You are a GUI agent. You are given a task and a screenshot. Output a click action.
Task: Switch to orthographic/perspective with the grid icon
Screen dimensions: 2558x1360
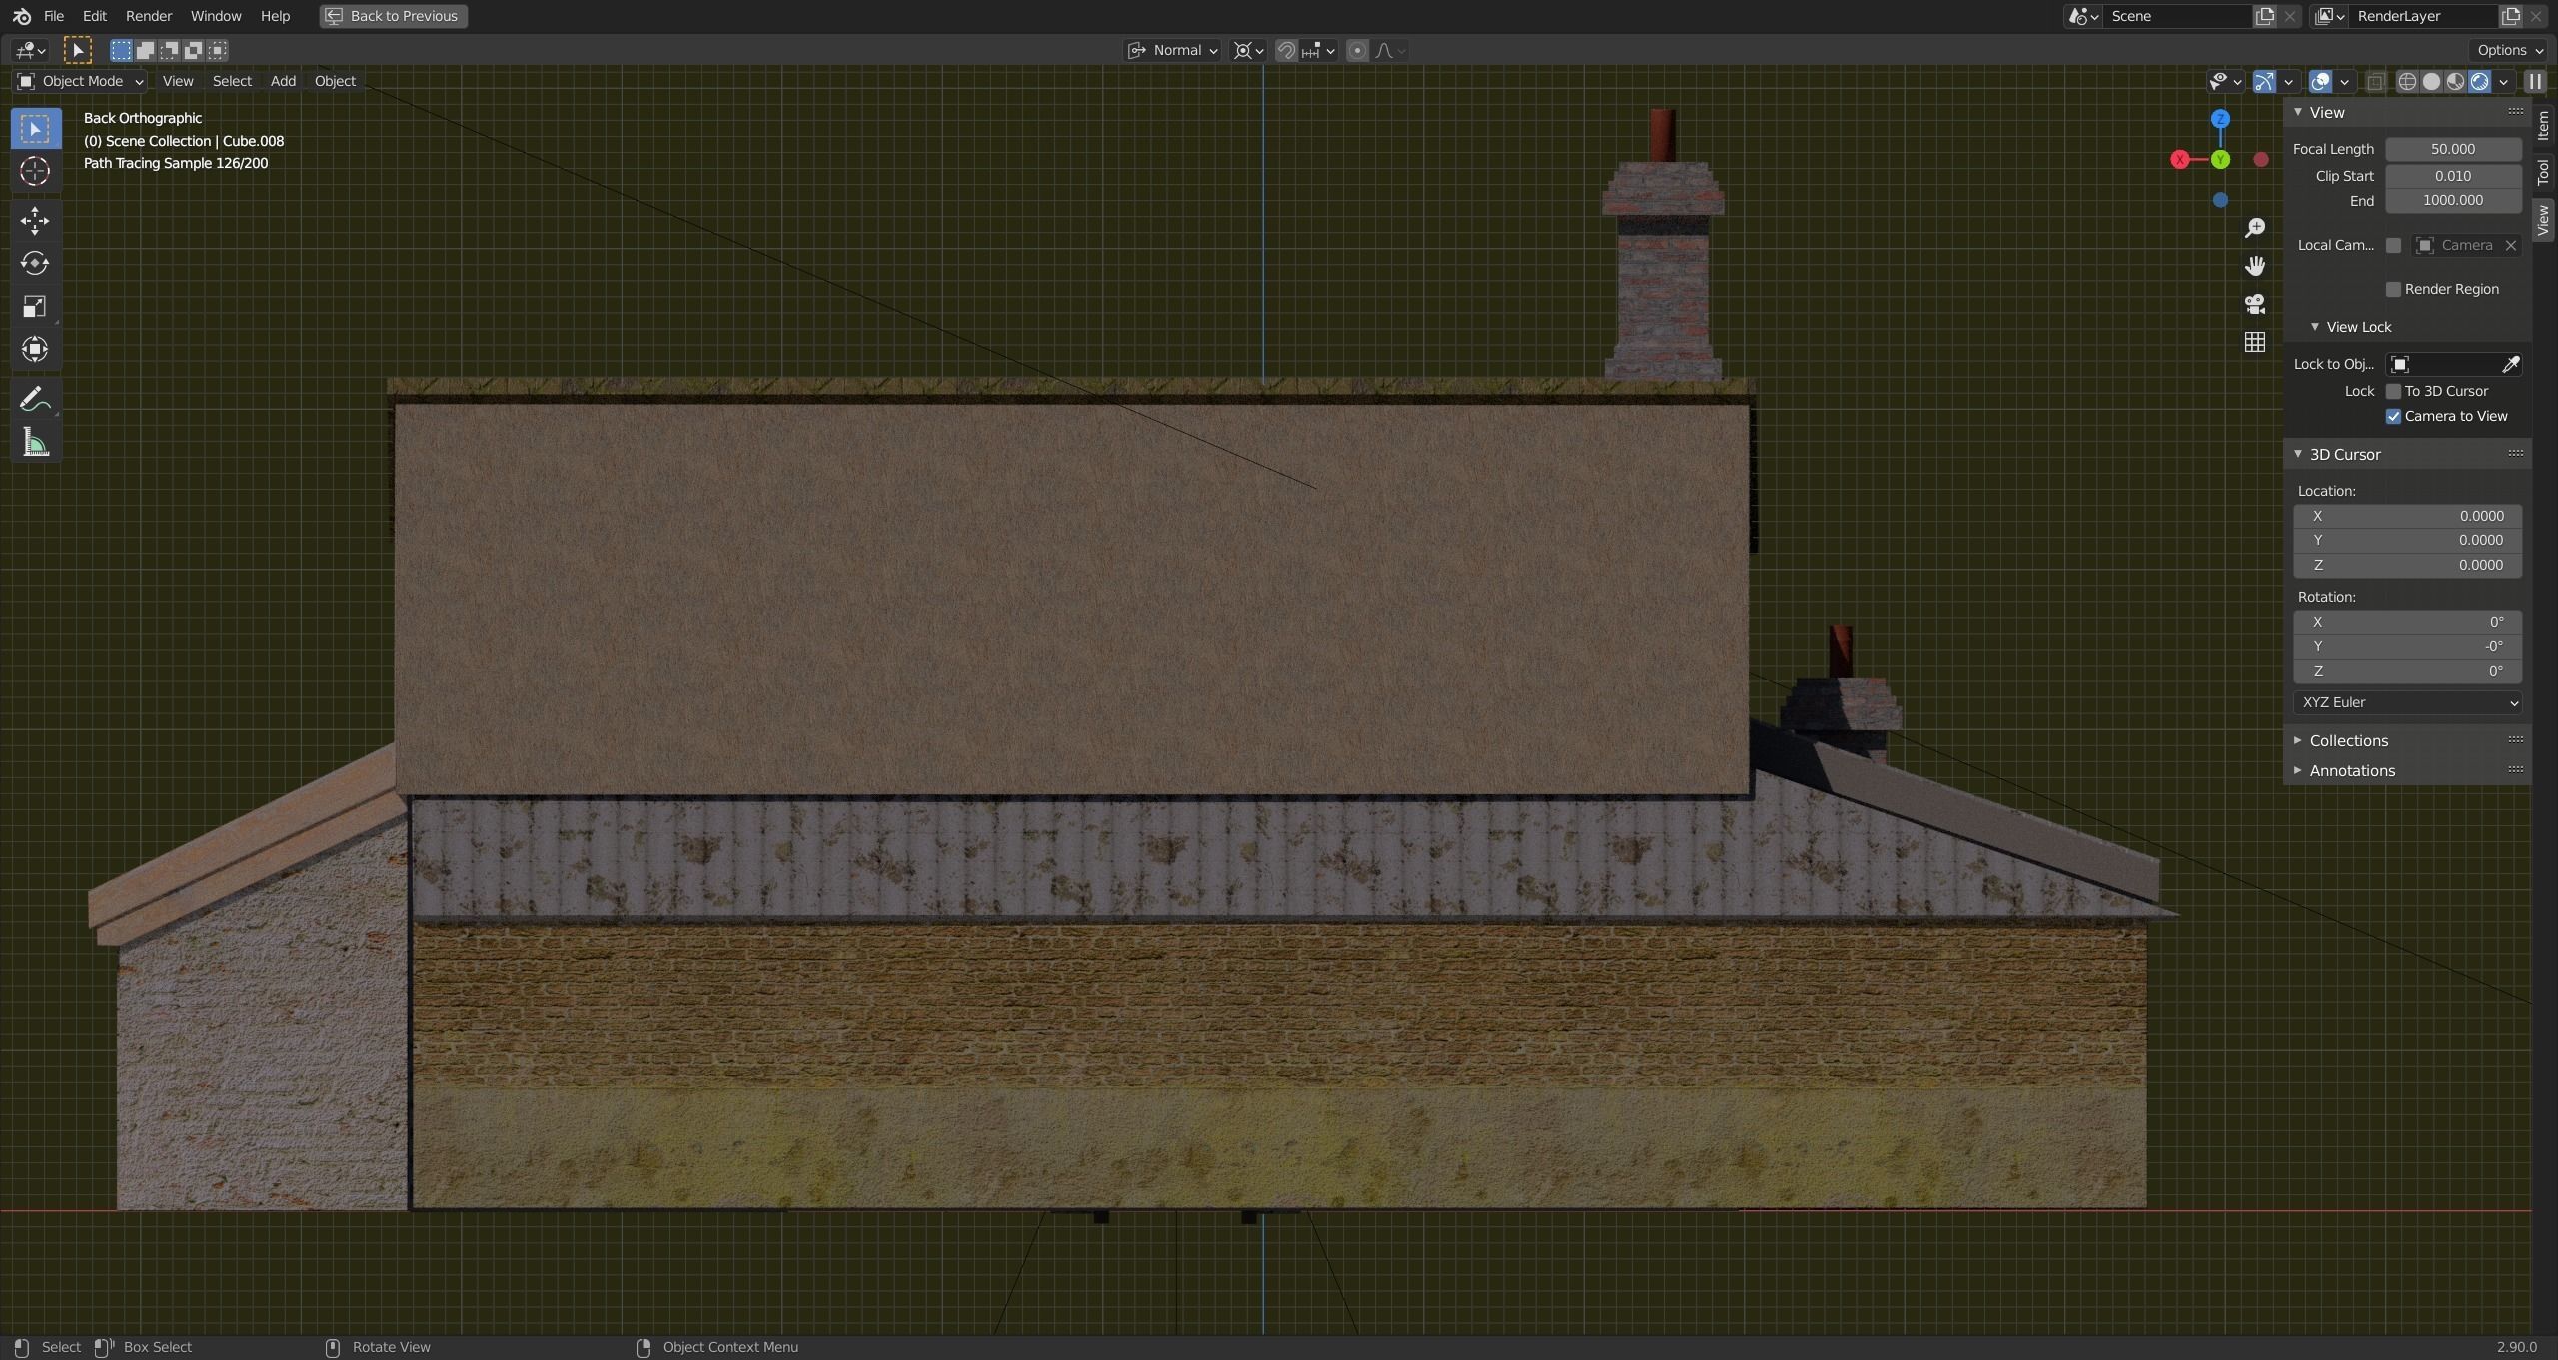coord(2254,342)
